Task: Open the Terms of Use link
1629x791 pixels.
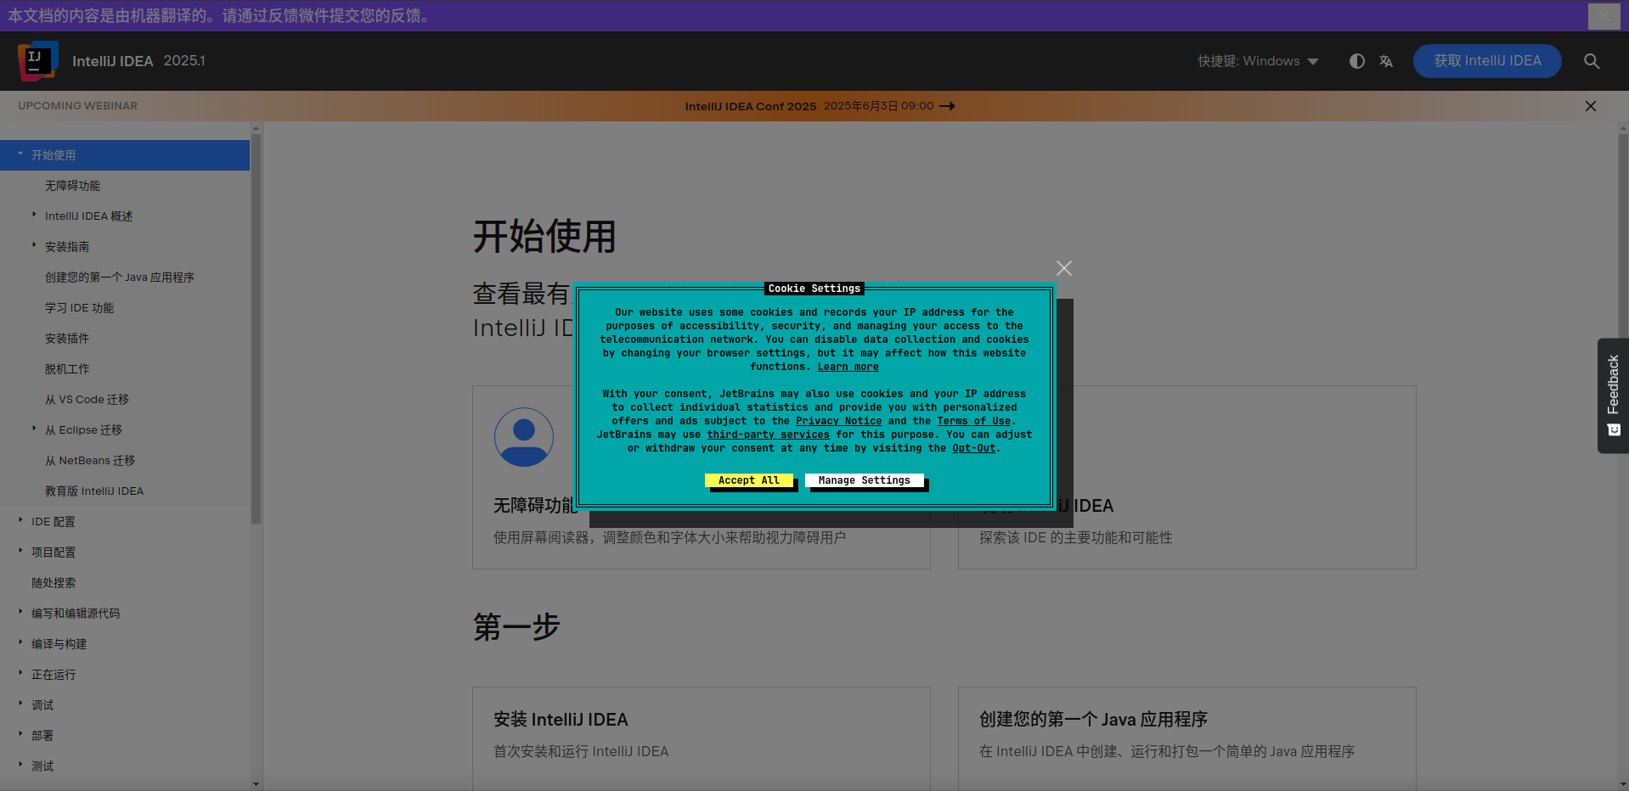Action: (x=974, y=421)
